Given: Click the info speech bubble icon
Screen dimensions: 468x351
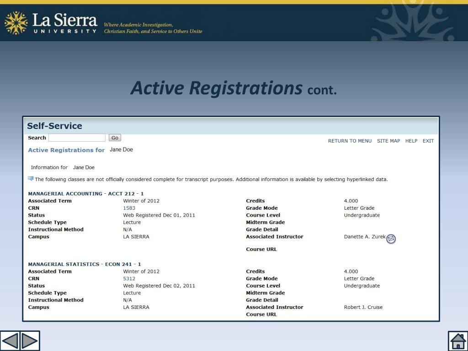Looking at the screenshot, I should coord(31,179).
